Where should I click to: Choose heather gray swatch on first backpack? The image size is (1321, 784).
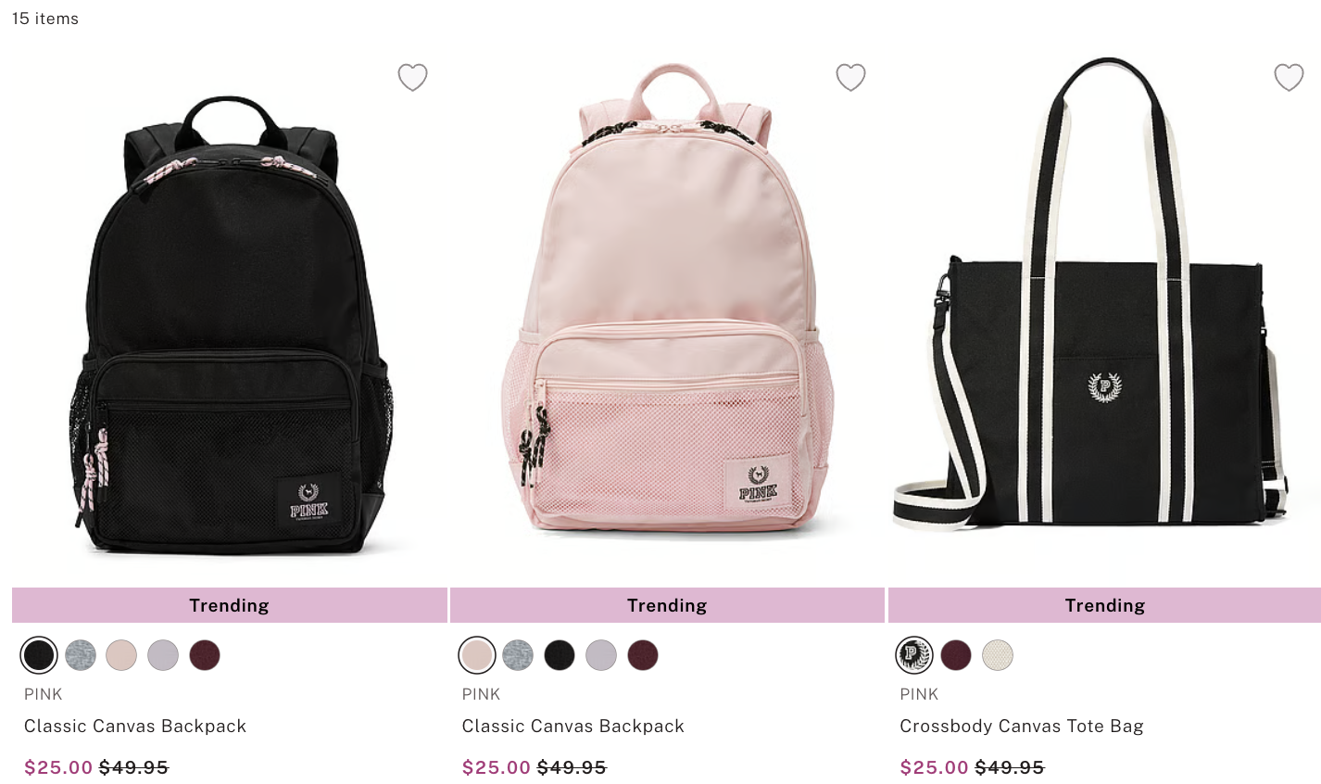(x=81, y=655)
